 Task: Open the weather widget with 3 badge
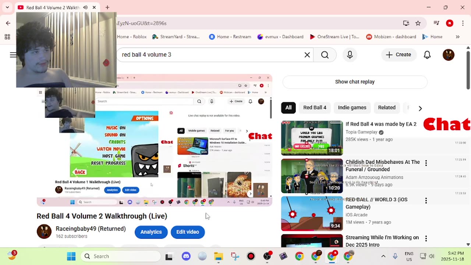pyautogui.click(x=12, y=255)
